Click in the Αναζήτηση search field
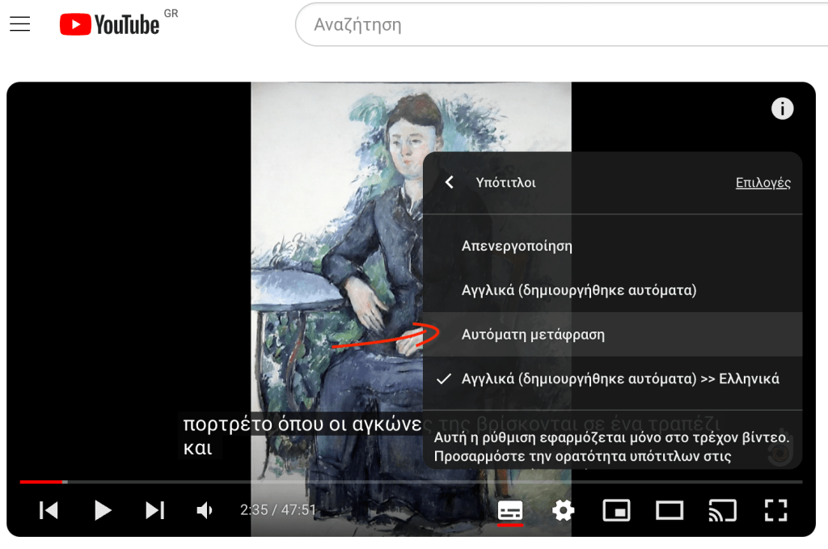The image size is (828, 549). click(558, 25)
